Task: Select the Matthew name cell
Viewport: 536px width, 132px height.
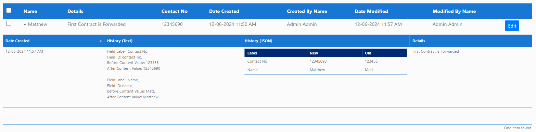Action: (x=37, y=24)
